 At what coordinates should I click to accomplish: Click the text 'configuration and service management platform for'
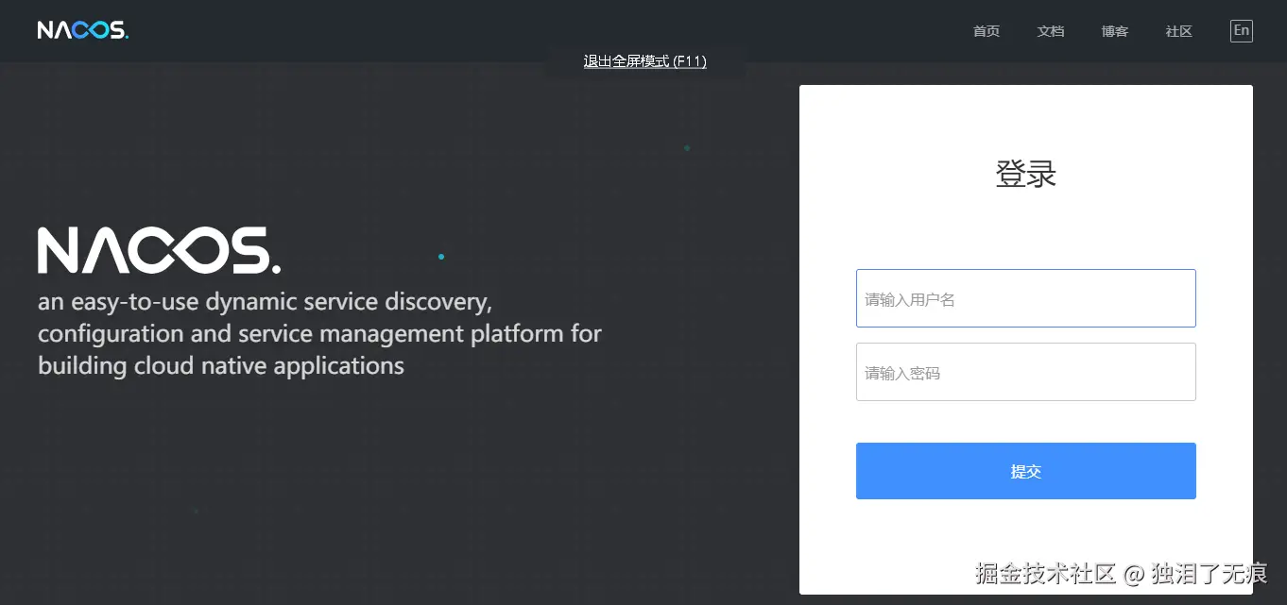(319, 334)
